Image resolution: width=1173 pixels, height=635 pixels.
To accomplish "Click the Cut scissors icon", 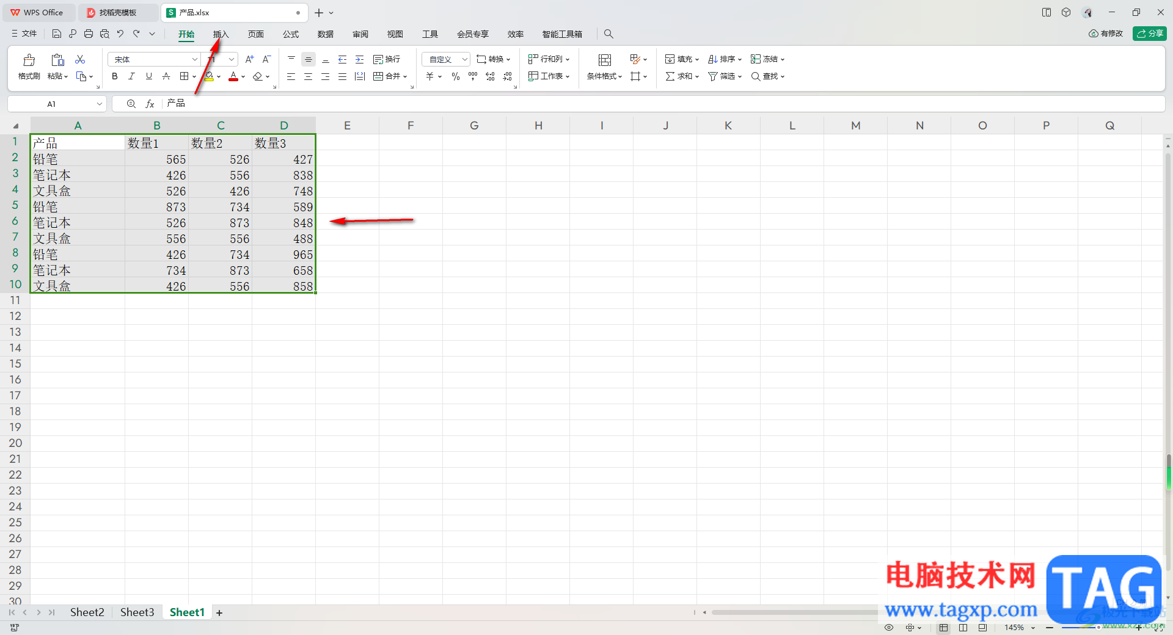I will [80, 59].
